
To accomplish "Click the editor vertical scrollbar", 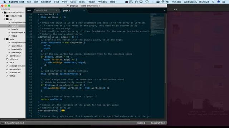I will click(165, 56).
